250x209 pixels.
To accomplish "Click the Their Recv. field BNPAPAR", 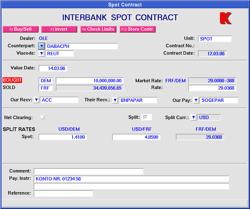I will pos(138,100).
